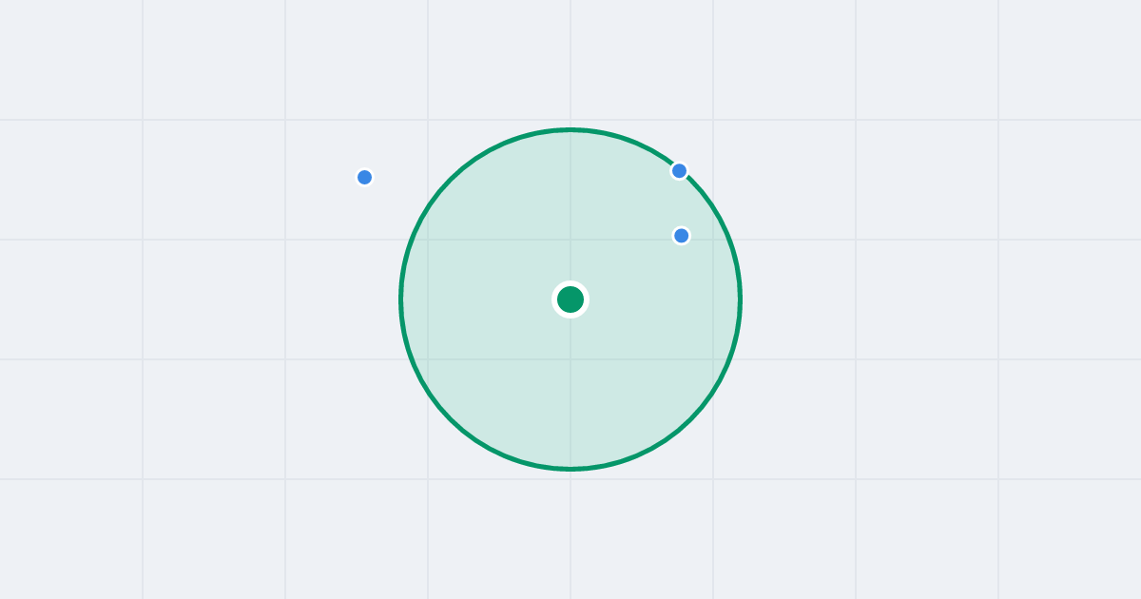Click the grid intersection directly above the center marker
The height and width of the screenshot is (599, 1141).
click(570, 240)
